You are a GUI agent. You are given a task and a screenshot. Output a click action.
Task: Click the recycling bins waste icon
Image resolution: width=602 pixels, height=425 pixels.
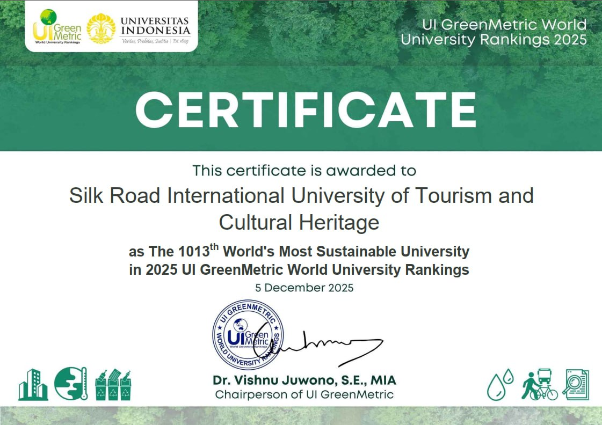coord(113,385)
